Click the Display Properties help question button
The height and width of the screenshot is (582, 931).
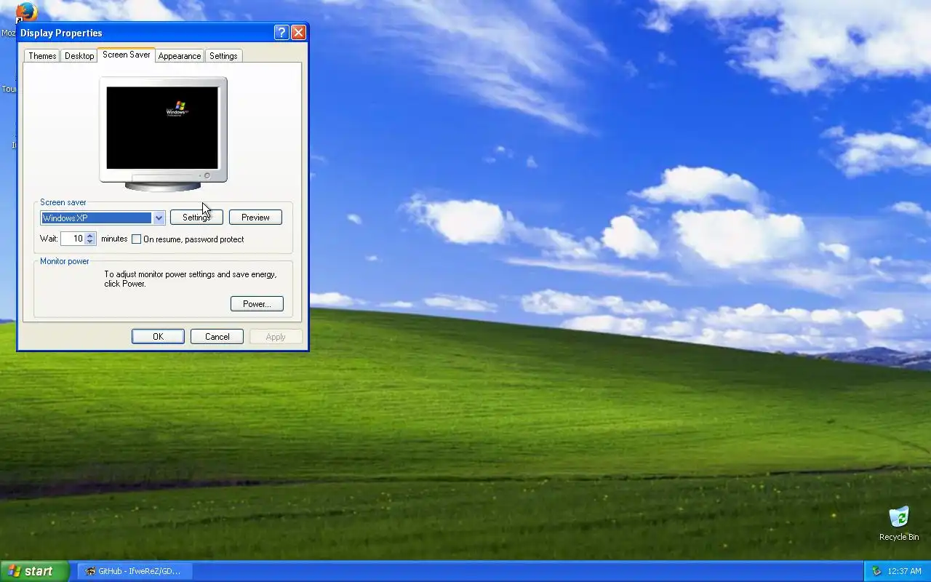tap(281, 33)
